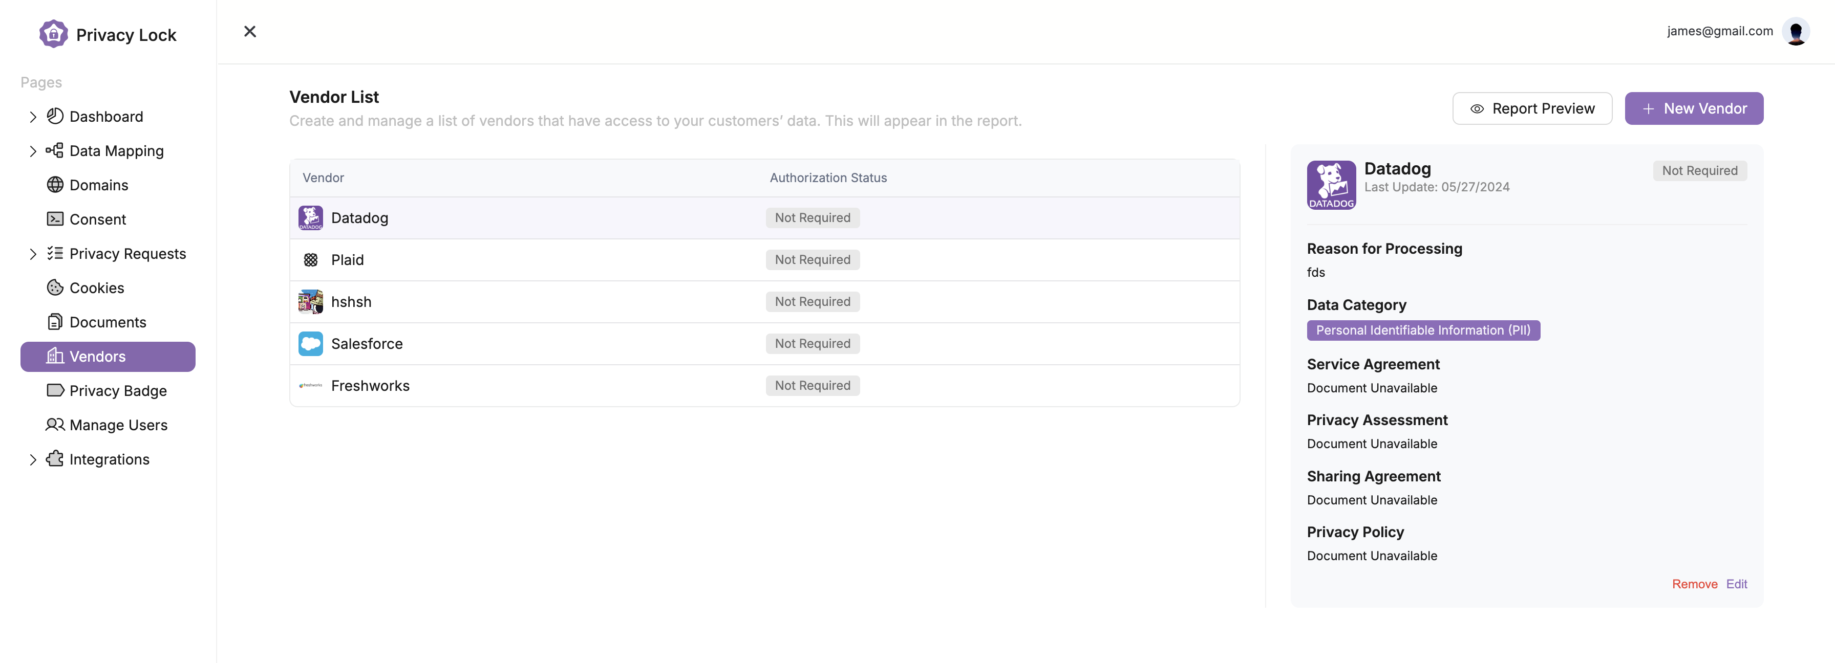Screen dimensions: 1835x663
Task: Click the Personal Identifiable Information (PII) tag
Action: (1423, 330)
